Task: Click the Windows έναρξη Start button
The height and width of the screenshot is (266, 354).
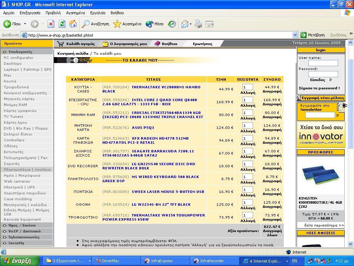Action: (x=17, y=261)
